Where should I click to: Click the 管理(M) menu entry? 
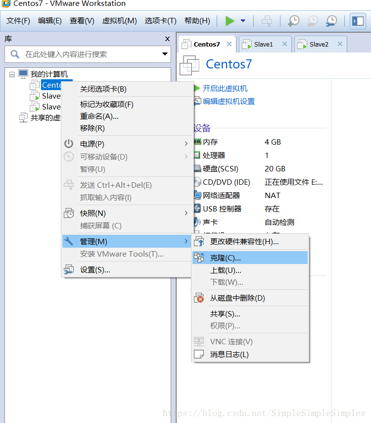coord(127,241)
